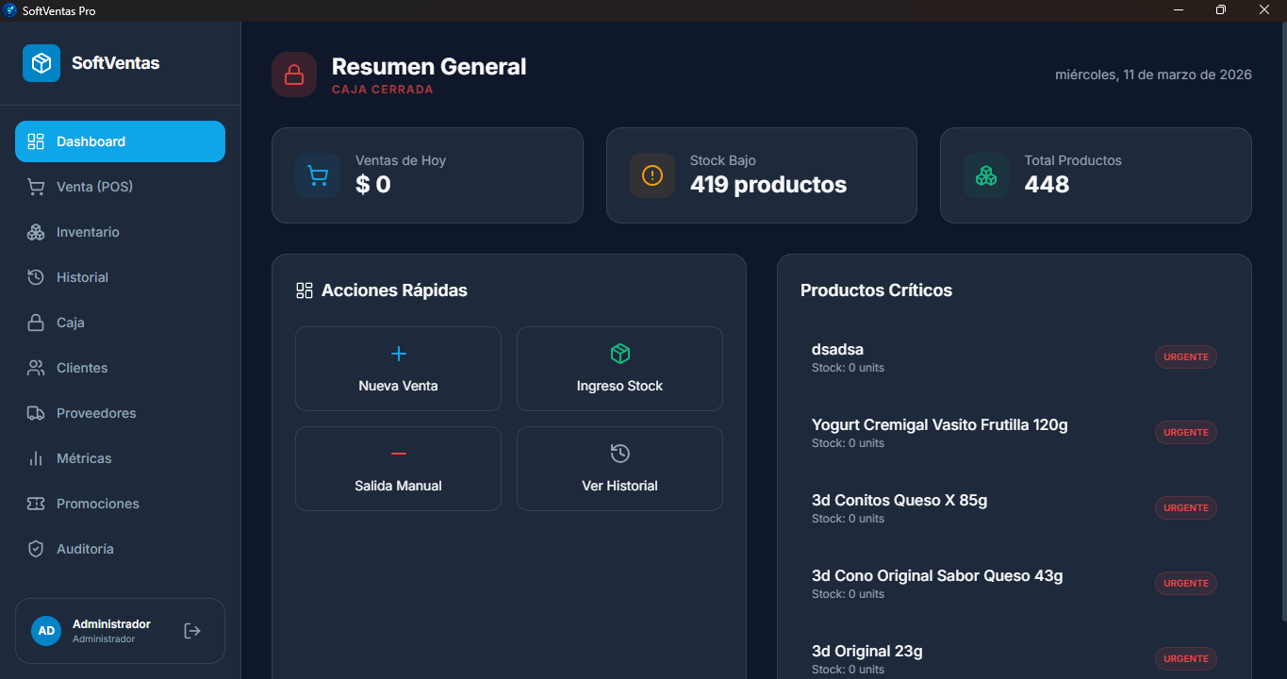Start a Nueva Venta
This screenshot has height=679, width=1287.
[397, 369]
